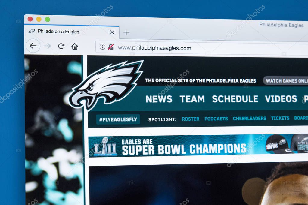Close the Philadelphia Eagles tab
The image size is (308, 205).
(112, 32)
